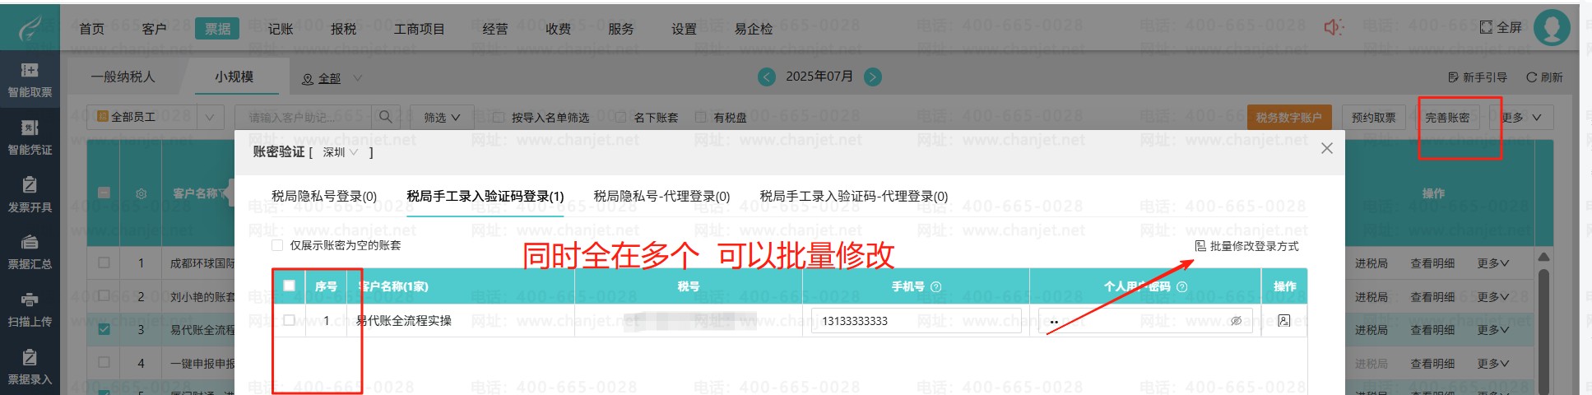Open the 首页 menu

[92, 29]
